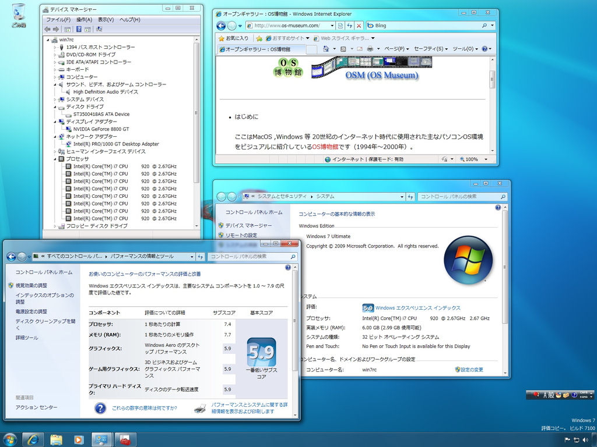Click the IE search magnifier icon
The height and width of the screenshot is (447, 597).
click(484, 26)
